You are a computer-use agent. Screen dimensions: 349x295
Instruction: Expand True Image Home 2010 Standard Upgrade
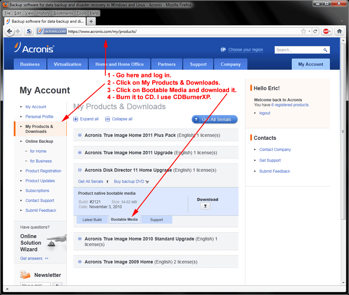80,239
